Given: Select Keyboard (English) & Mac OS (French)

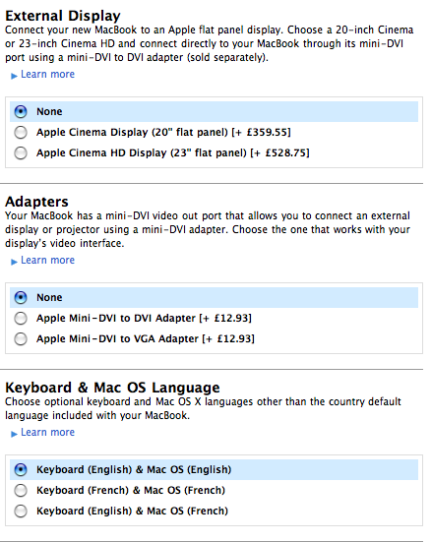Looking at the screenshot, I should pos(21,511).
